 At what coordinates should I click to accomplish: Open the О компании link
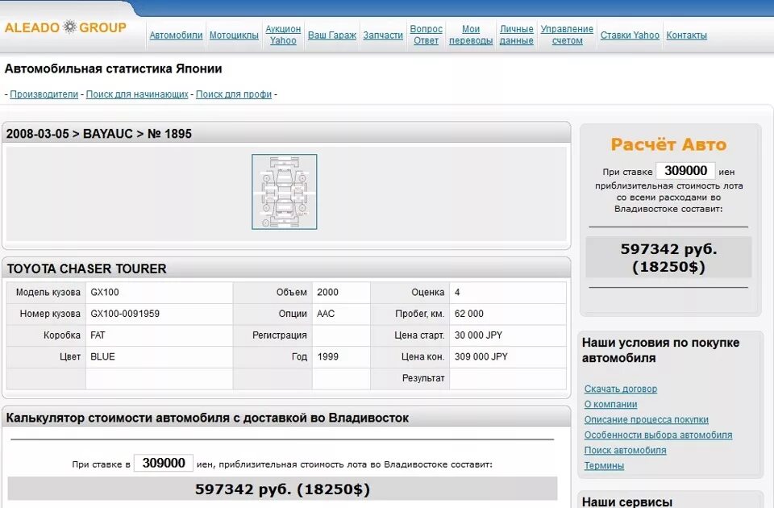click(x=610, y=404)
